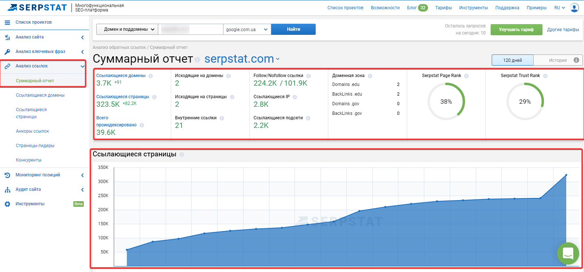Open Примеры in top navigation
The image size is (584, 272).
[537, 8]
